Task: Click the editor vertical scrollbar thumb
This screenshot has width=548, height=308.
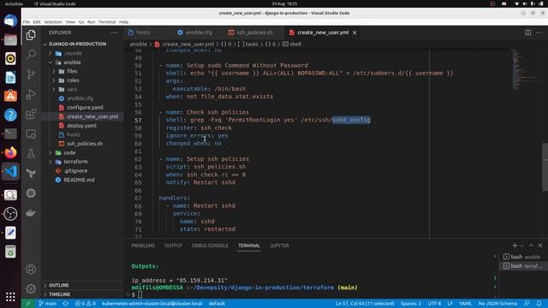Action: [x=545, y=167]
